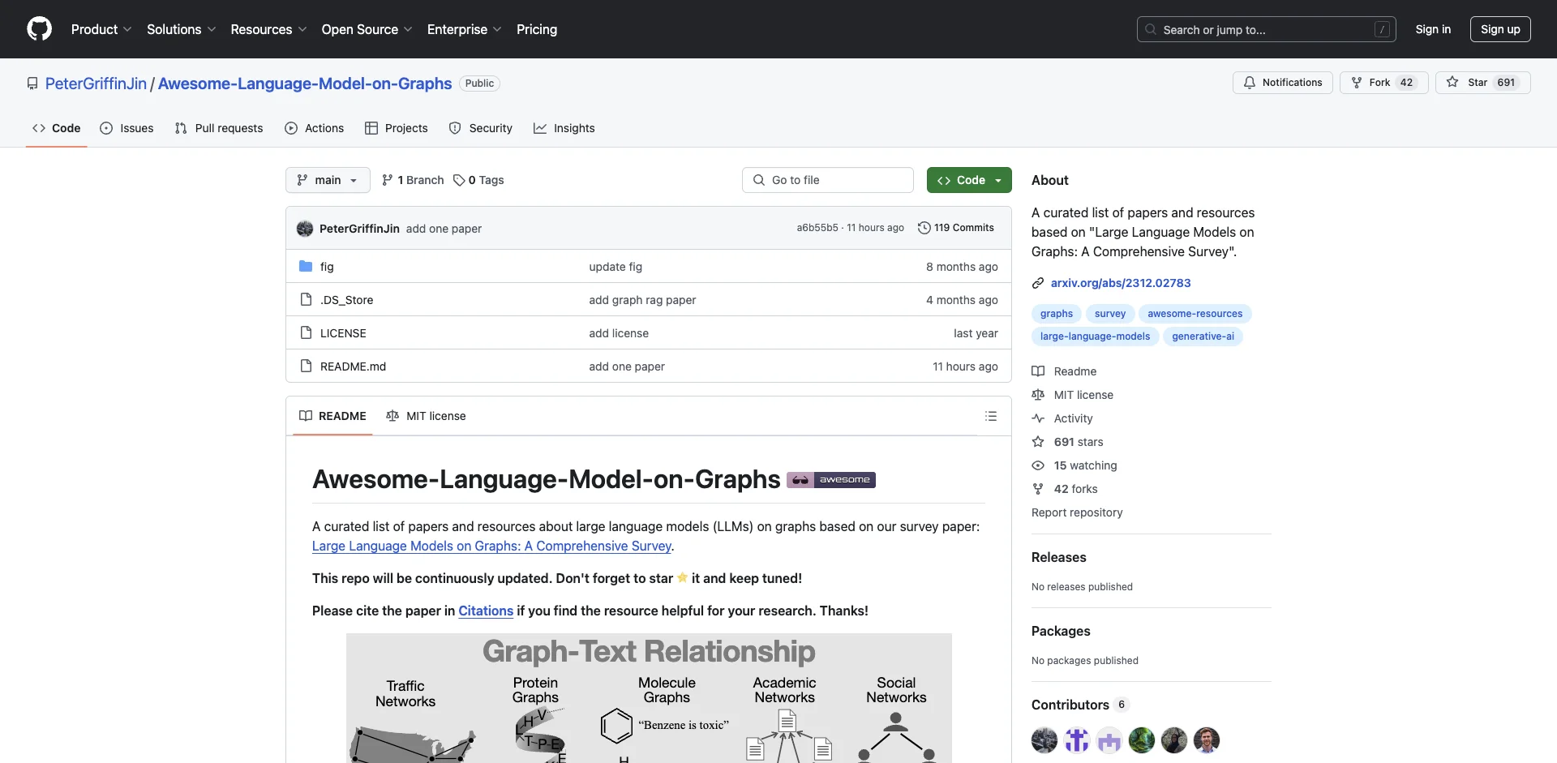1557x763 pixels.
Task: Open the GitHub homepage logo
Action: [x=39, y=29]
